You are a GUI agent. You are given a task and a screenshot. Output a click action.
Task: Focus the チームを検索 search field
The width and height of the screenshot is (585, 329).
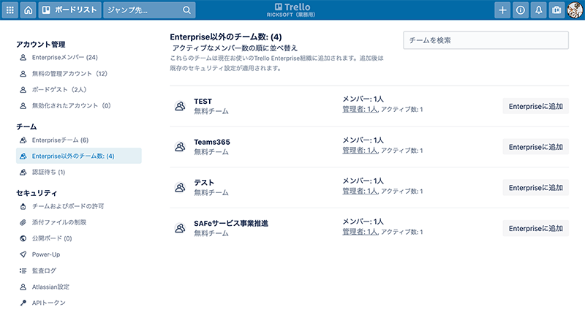[x=486, y=40]
